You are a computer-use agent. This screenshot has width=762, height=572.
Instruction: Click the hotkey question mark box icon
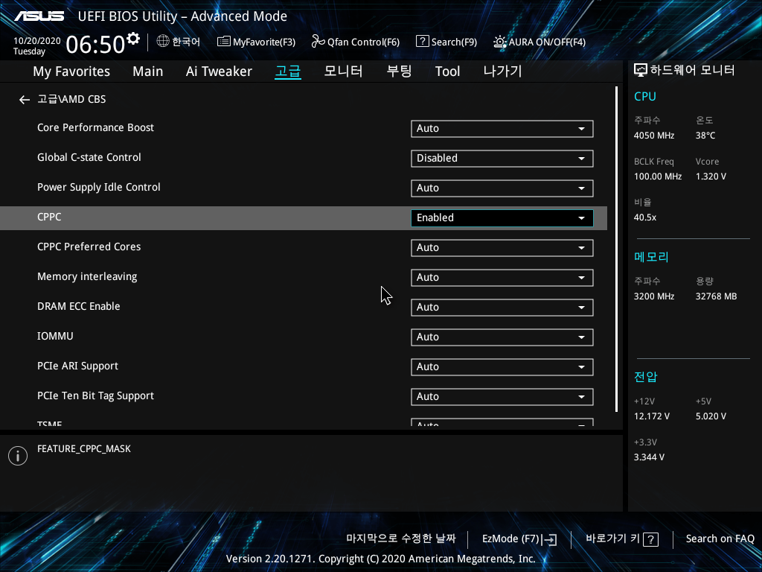click(x=650, y=539)
